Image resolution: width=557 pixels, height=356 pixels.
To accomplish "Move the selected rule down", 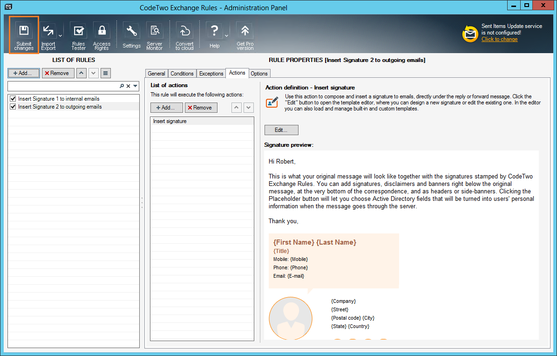I will (x=94, y=73).
